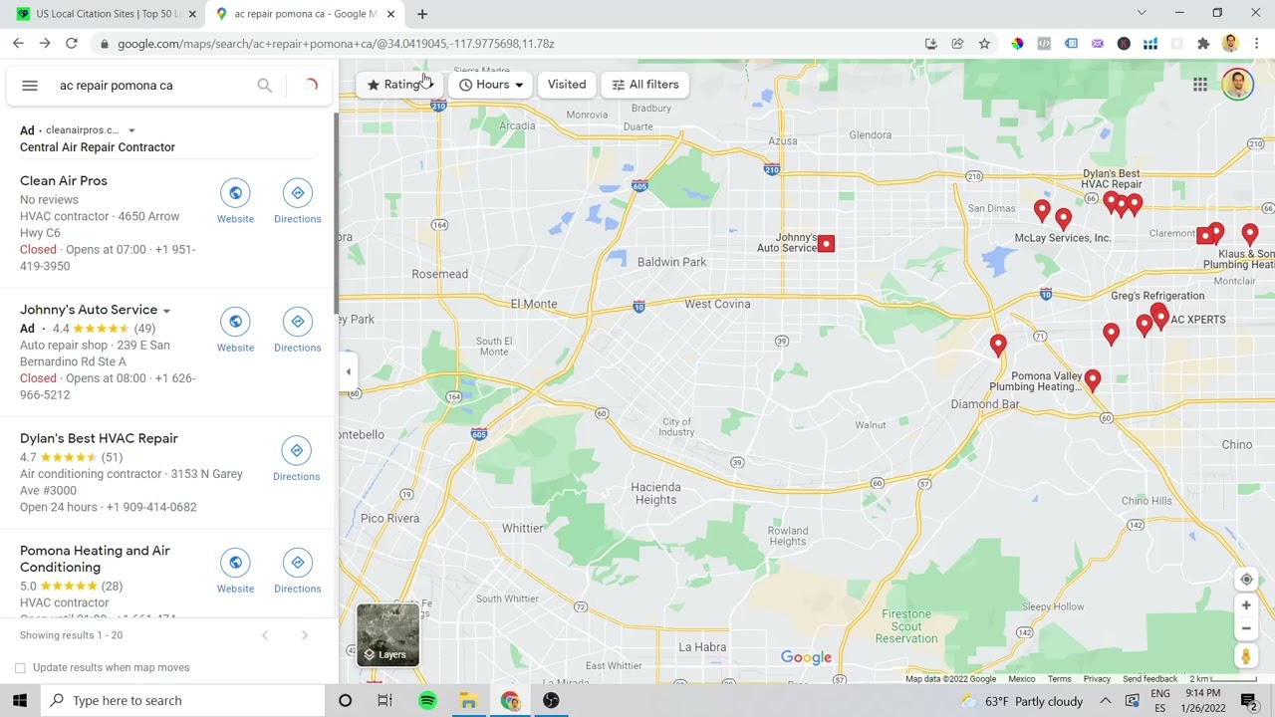This screenshot has width=1275, height=717.
Task: Open Pomona Heating and Air Conditioning listing
Action: (x=95, y=560)
